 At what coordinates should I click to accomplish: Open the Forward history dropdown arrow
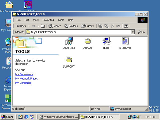[38, 26]
